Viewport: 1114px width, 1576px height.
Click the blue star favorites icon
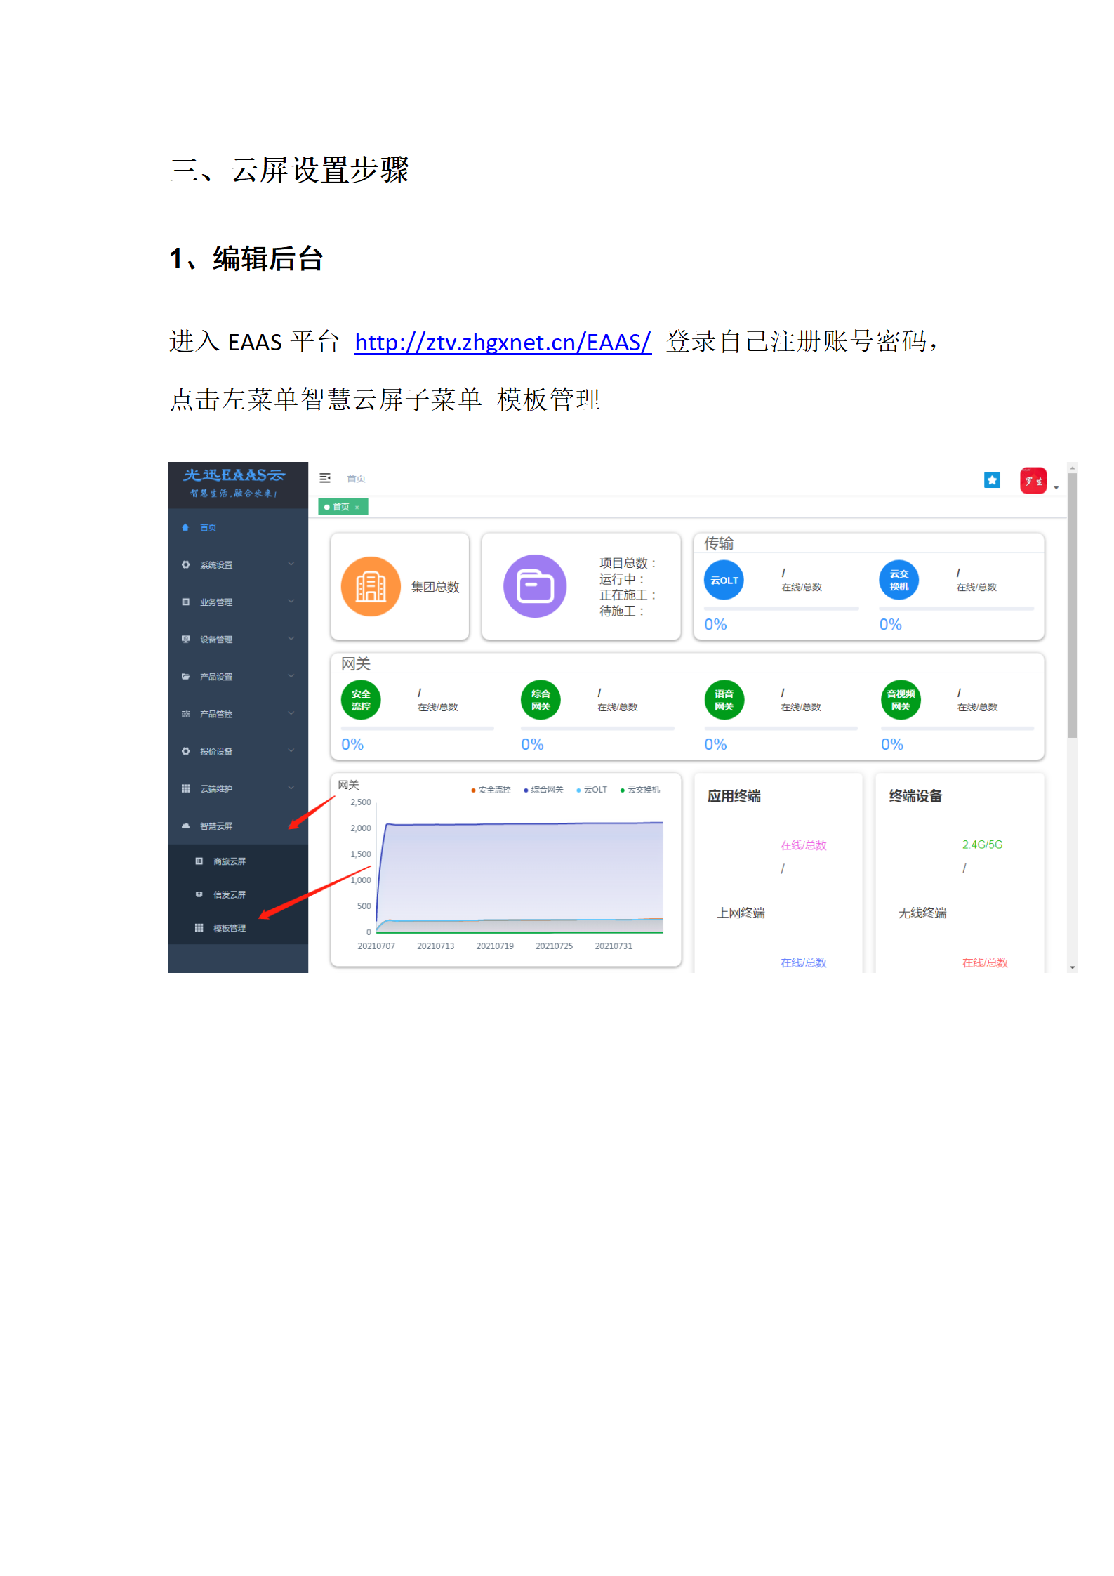pyautogui.click(x=992, y=480)
